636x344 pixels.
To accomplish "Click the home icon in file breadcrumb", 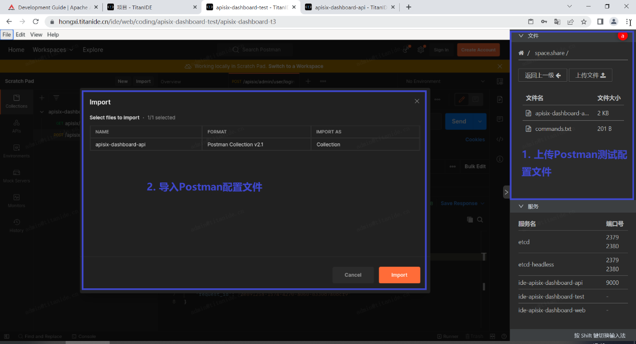I will (x=521, y=53).
